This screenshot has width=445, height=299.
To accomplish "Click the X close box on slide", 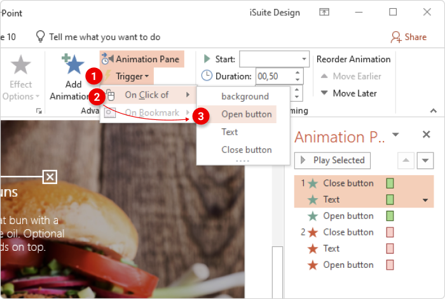I will pos(50,176).
